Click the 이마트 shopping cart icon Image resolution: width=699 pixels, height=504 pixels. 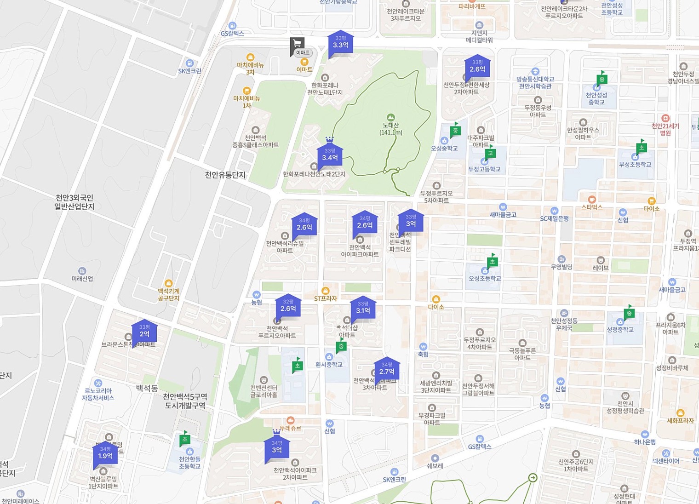[298, 45]
